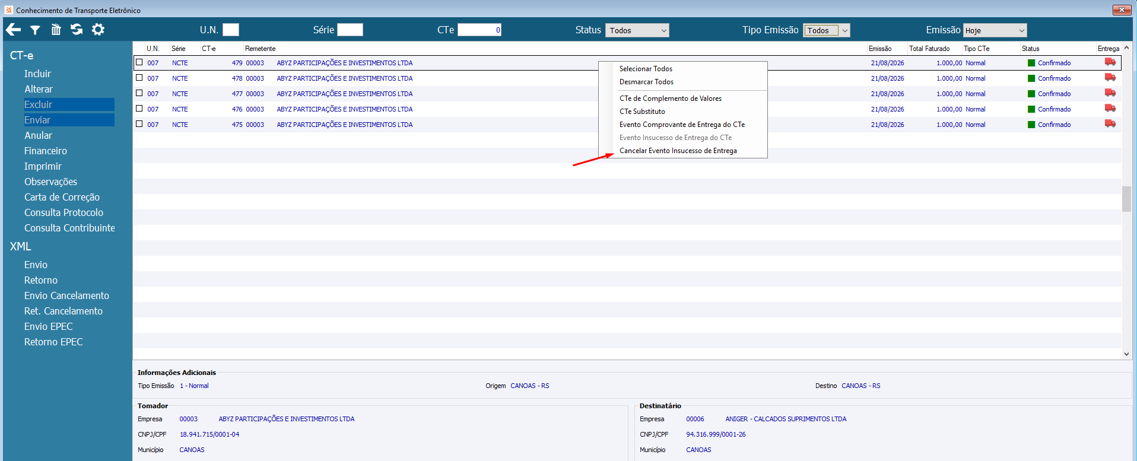Open Carta de Correção
1137x461 pixels.
point(62,197)
